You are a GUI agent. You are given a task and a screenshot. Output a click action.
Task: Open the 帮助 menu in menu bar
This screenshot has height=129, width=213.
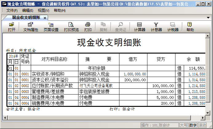pyautogui.click(x=60, y=10)
